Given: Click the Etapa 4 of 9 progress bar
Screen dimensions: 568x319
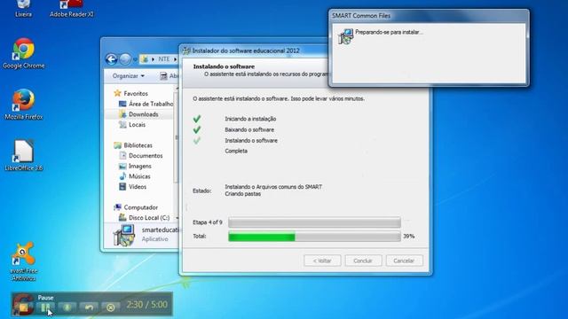Looking at the screenshot, I should click(314, 222).
